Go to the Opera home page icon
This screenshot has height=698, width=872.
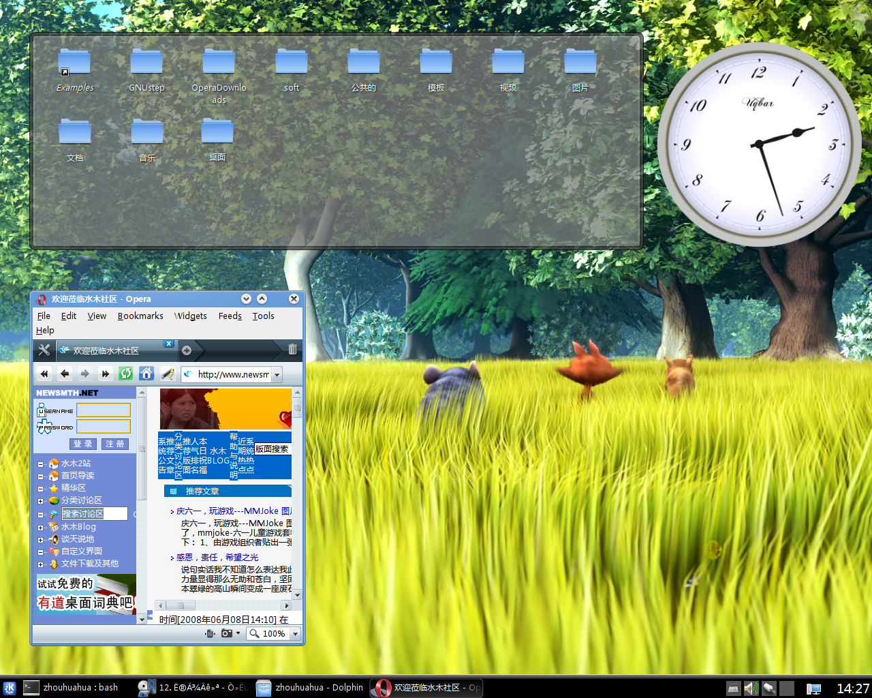[x=146, y=374]
